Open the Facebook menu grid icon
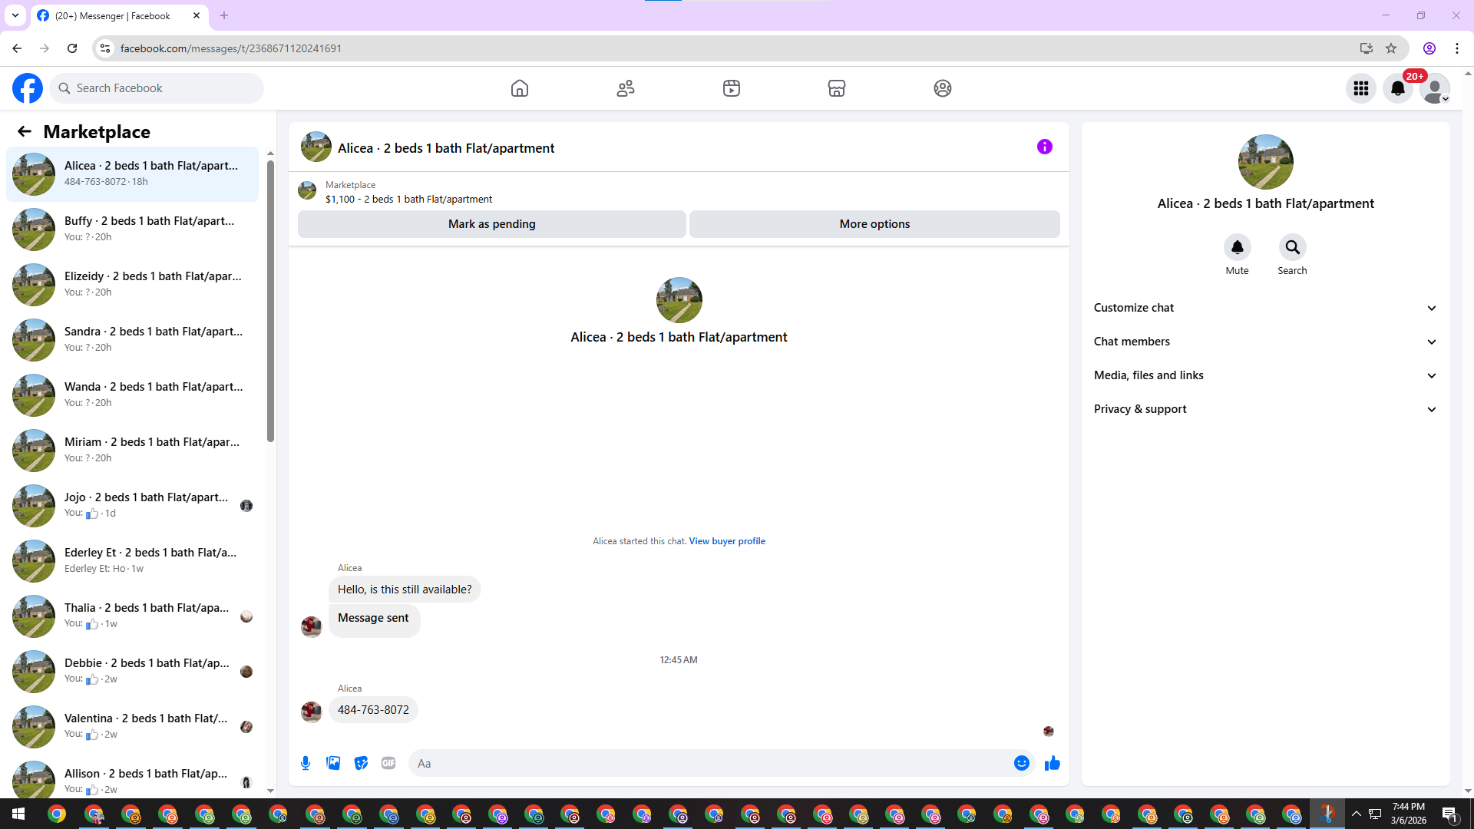 click(1361, 88)
